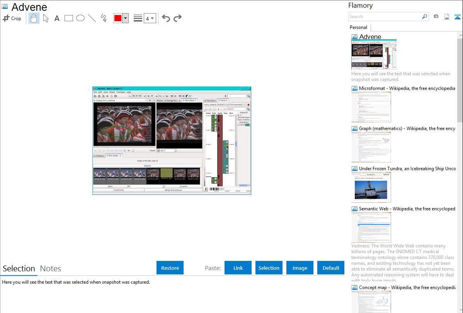Viewport: 463px width, 313px height.
Task: Click the camera capture snapshot icon
Action: coord(436,17)
